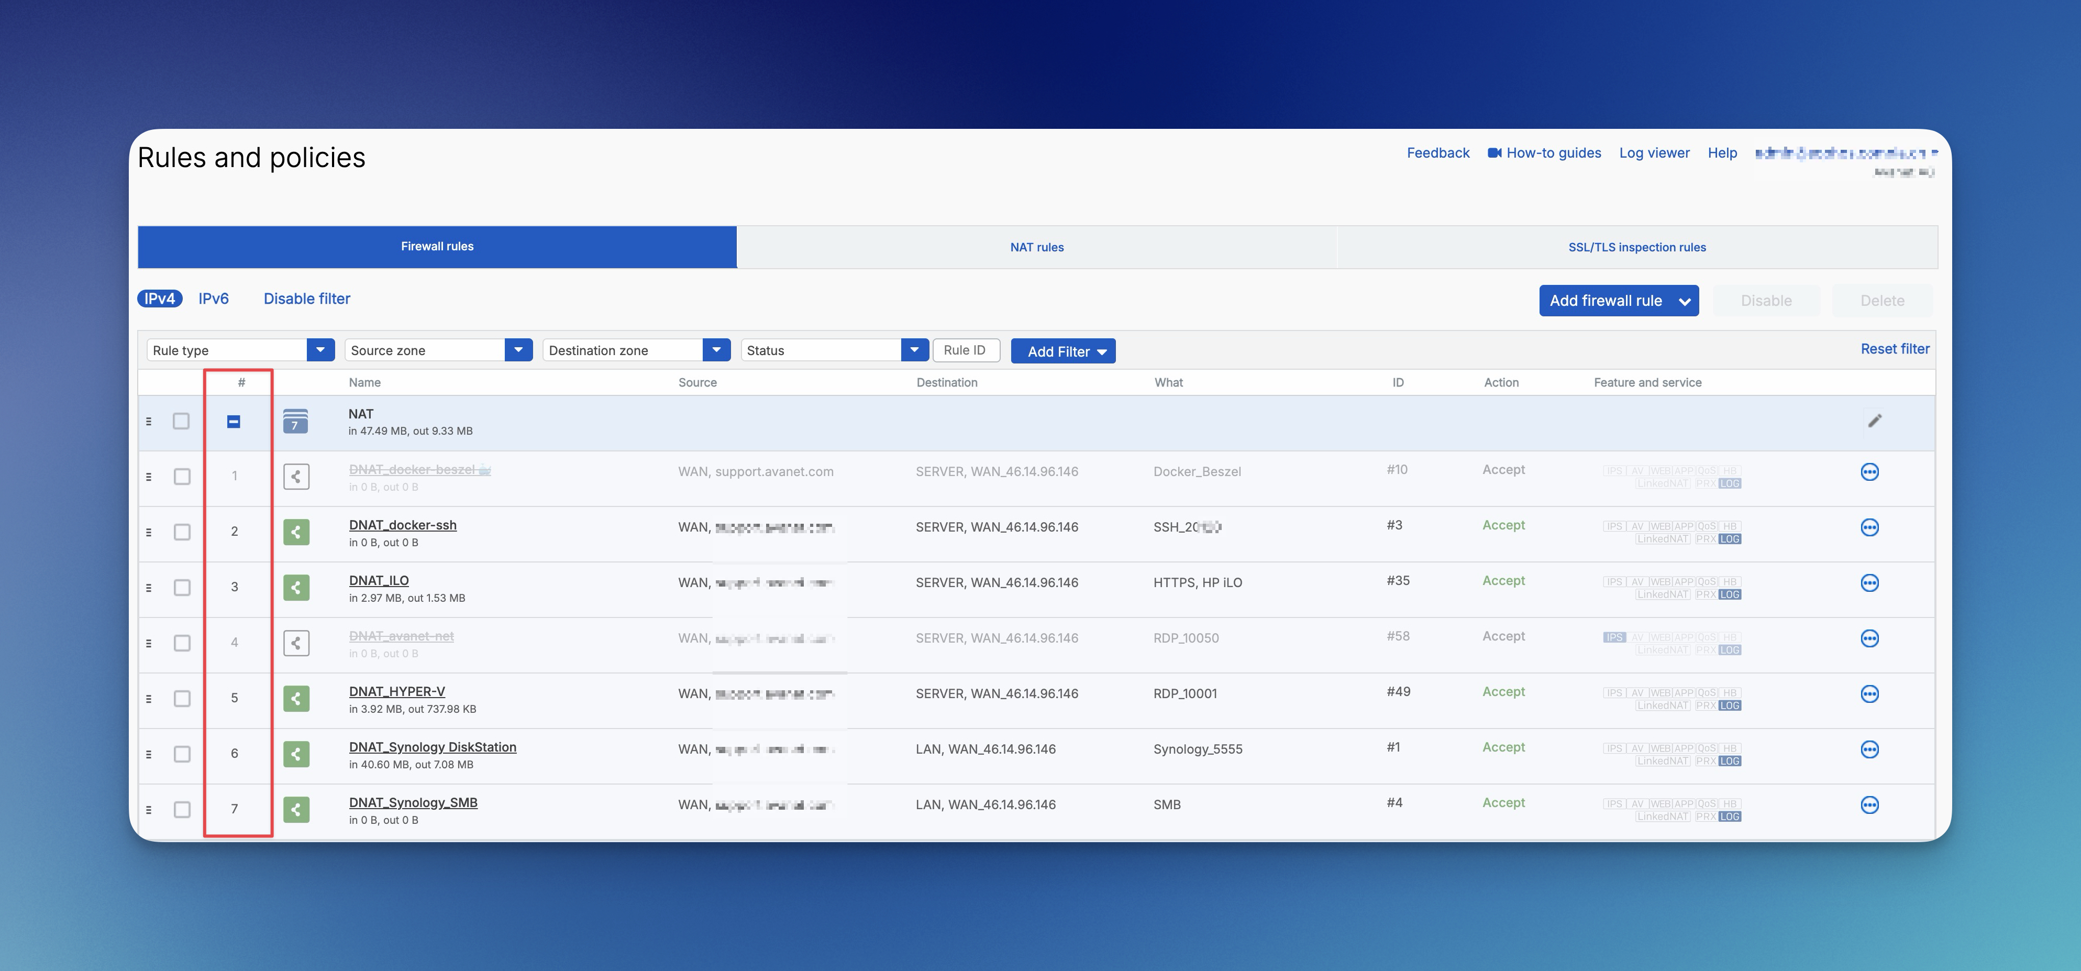Open more options for DNAT_avanet-net rule
Viewport: 2081px width, 971px height.
pos(1869,638)
